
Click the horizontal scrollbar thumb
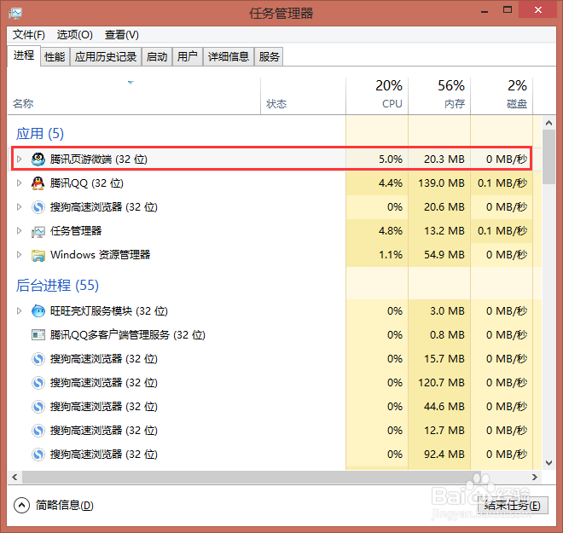252,477
